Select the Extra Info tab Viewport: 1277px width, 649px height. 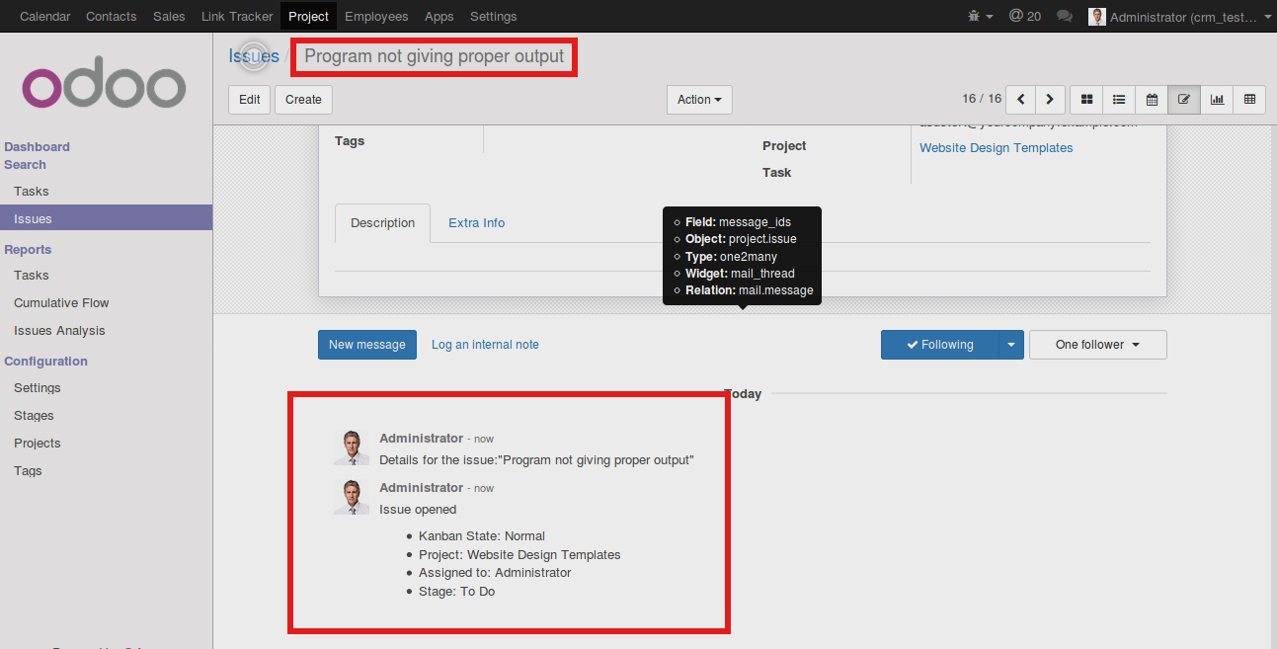pyautogui.click(x=476, y=223)
